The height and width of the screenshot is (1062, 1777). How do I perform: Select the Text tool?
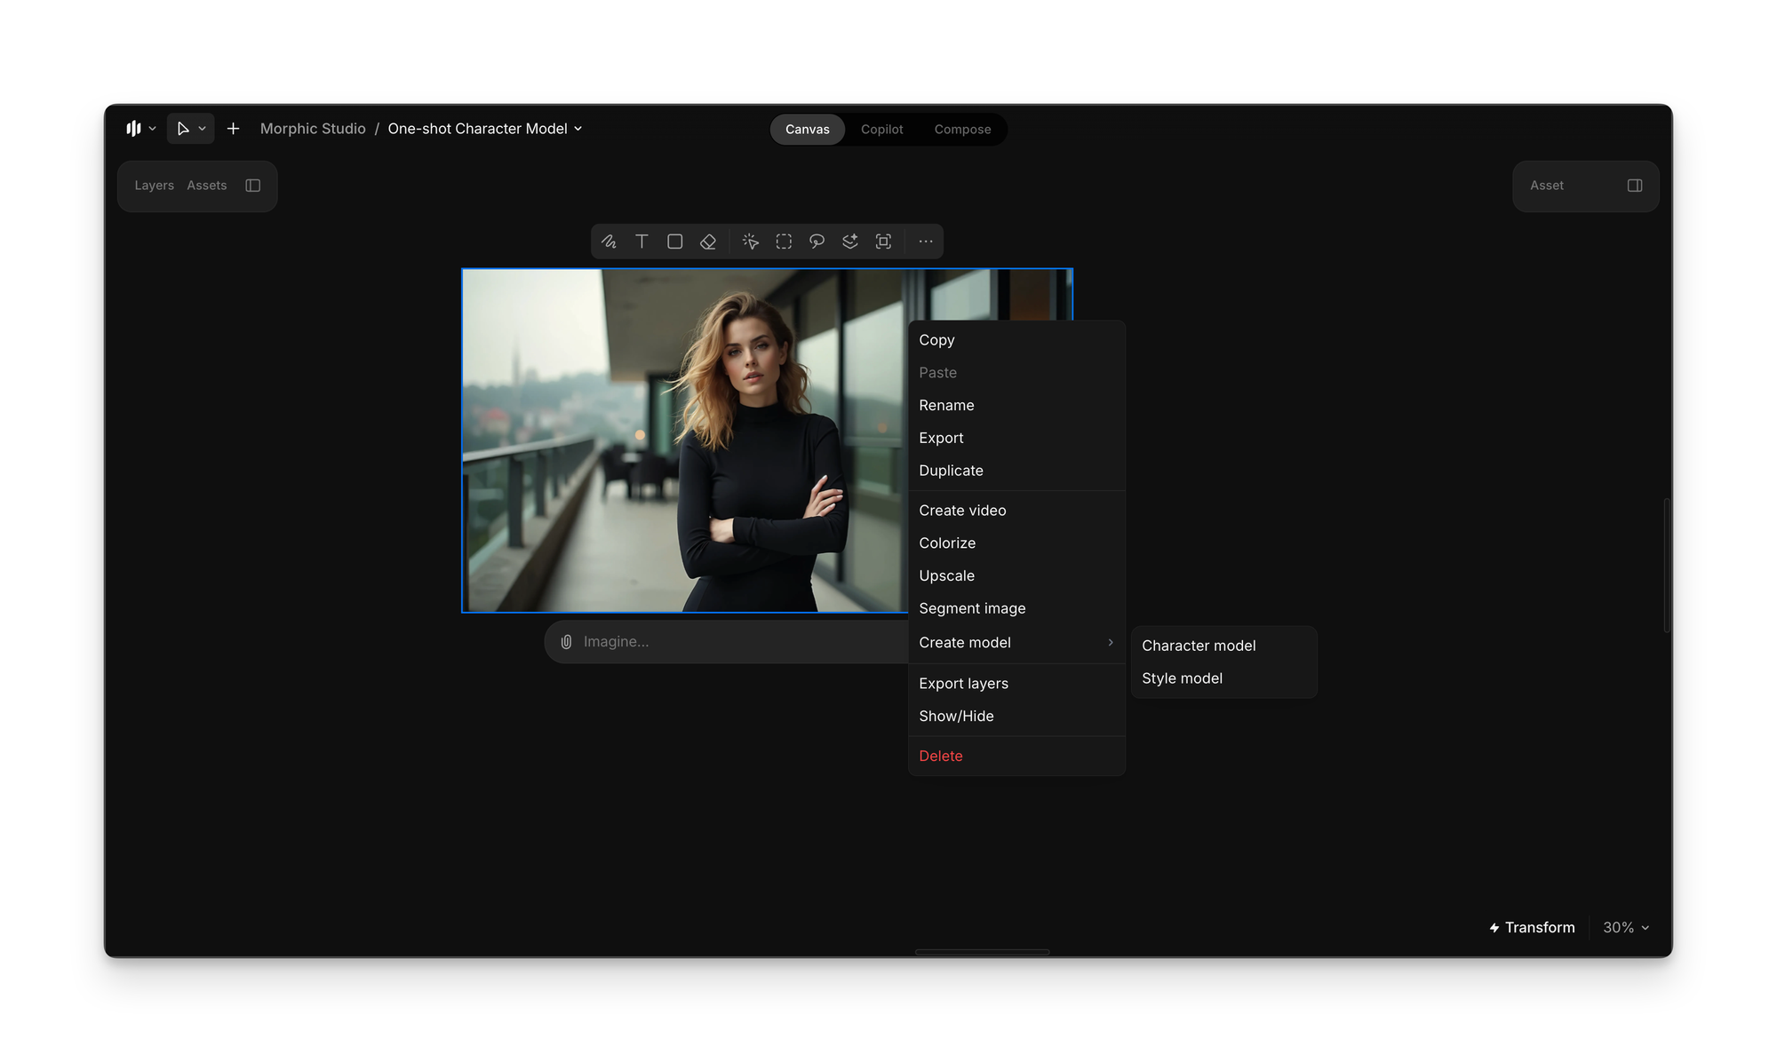pyautogui.click(x=641, y=242)
